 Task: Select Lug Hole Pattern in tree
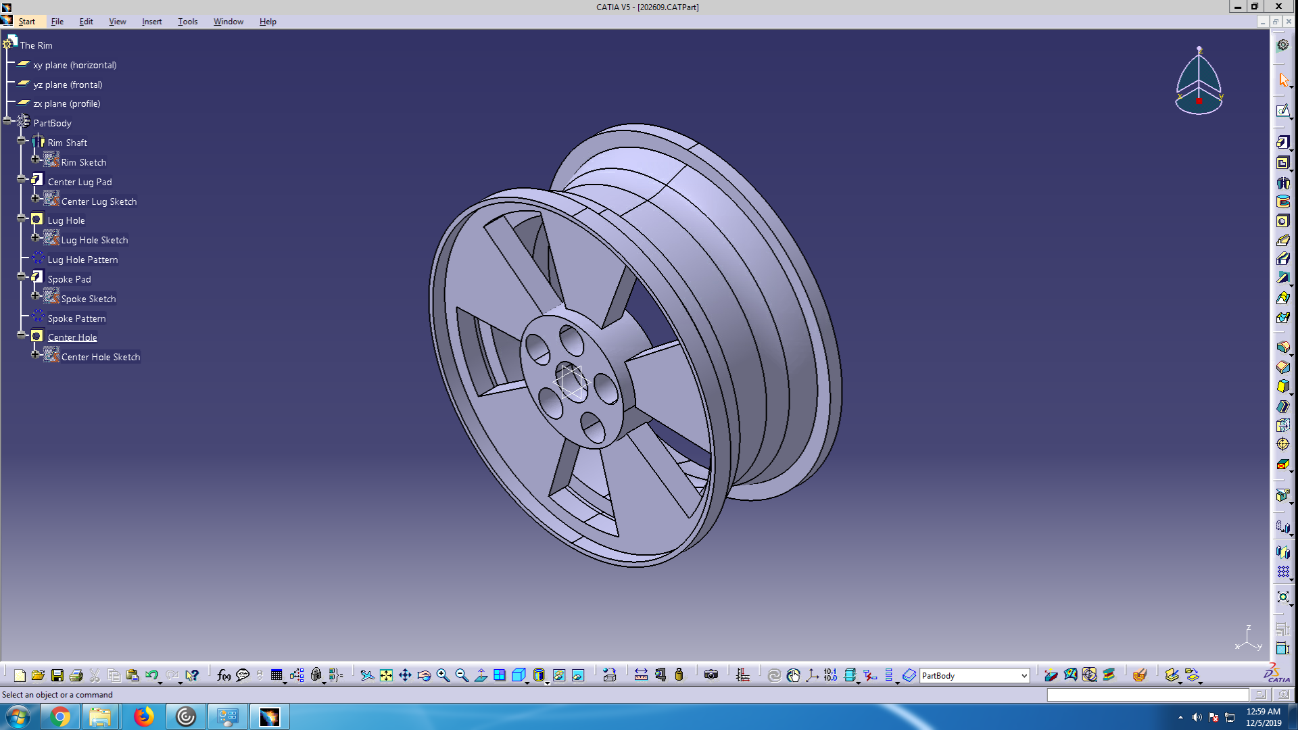(x=82, y=260)
